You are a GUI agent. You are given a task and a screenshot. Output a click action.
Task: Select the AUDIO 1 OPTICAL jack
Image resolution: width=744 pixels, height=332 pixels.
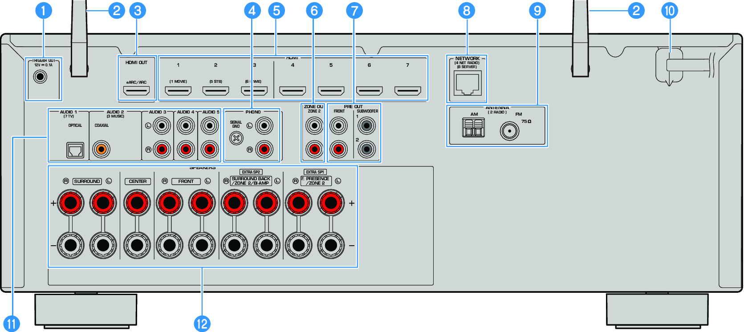75,150
